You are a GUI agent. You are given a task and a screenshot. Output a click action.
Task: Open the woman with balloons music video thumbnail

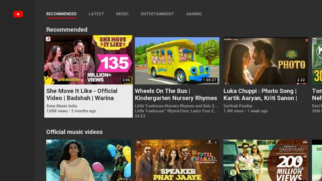coord(89,160)
